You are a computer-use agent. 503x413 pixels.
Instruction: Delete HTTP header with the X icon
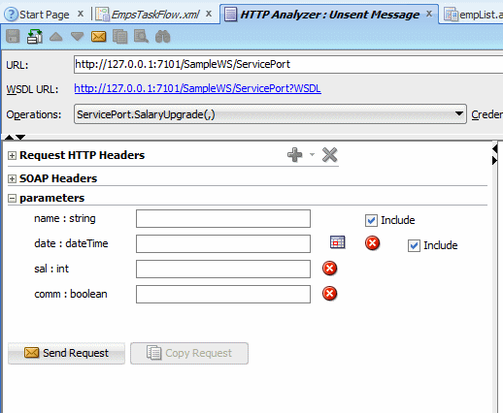(x=330, y=155)
